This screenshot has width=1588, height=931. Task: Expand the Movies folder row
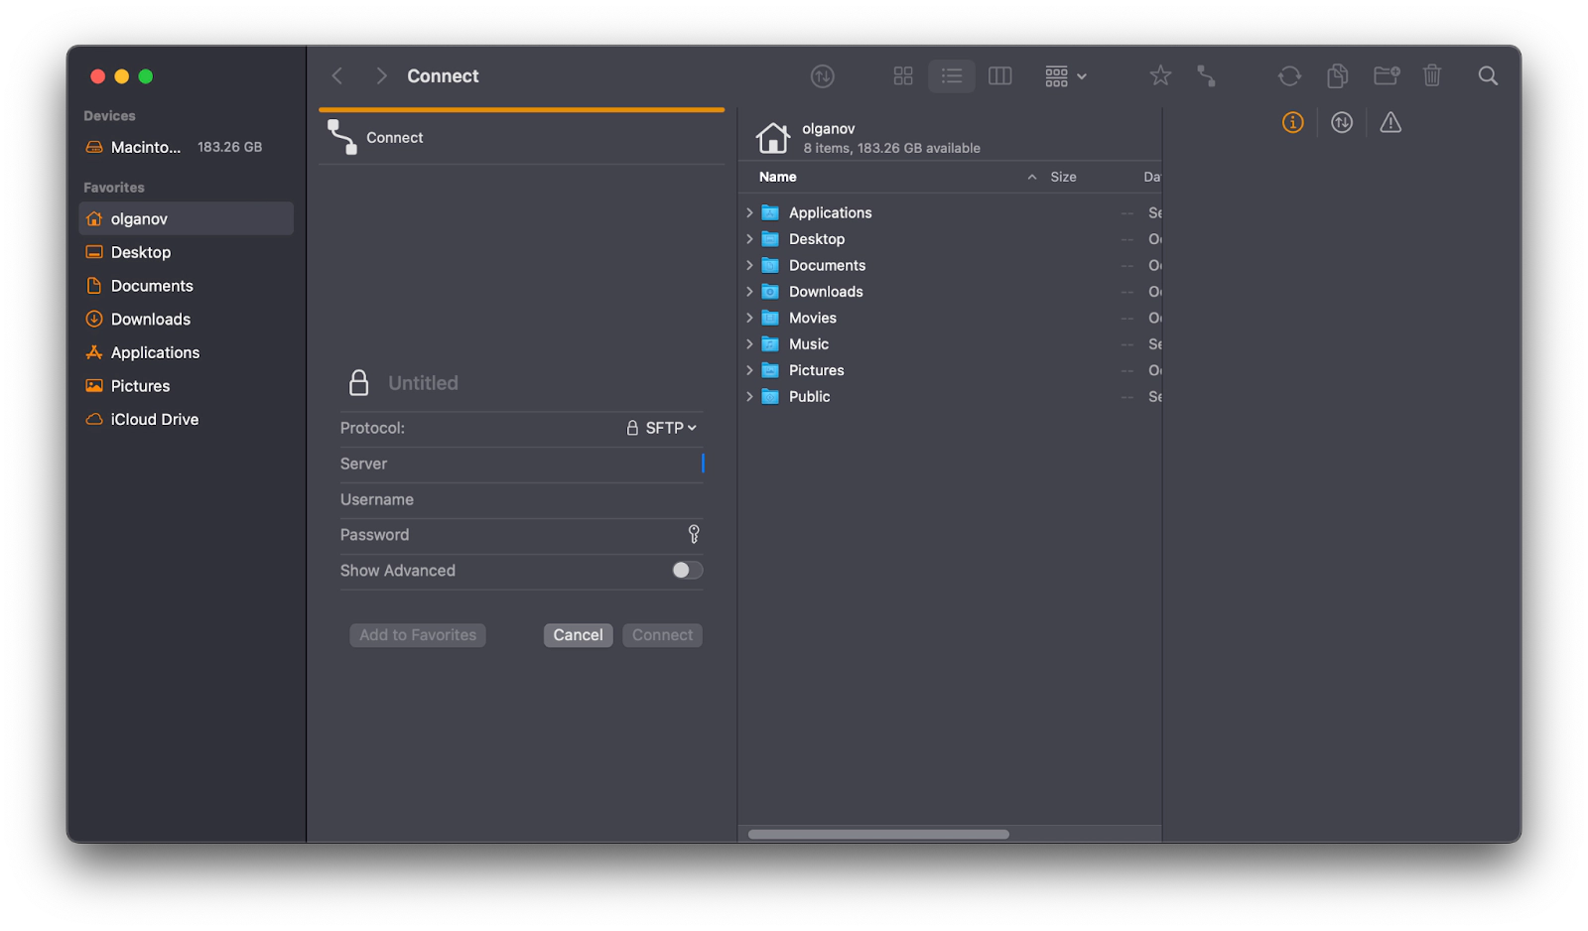coord(749,319)
